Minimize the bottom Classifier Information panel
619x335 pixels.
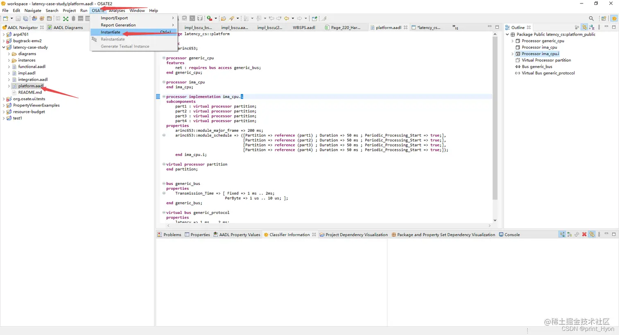(x=606, y=234)
